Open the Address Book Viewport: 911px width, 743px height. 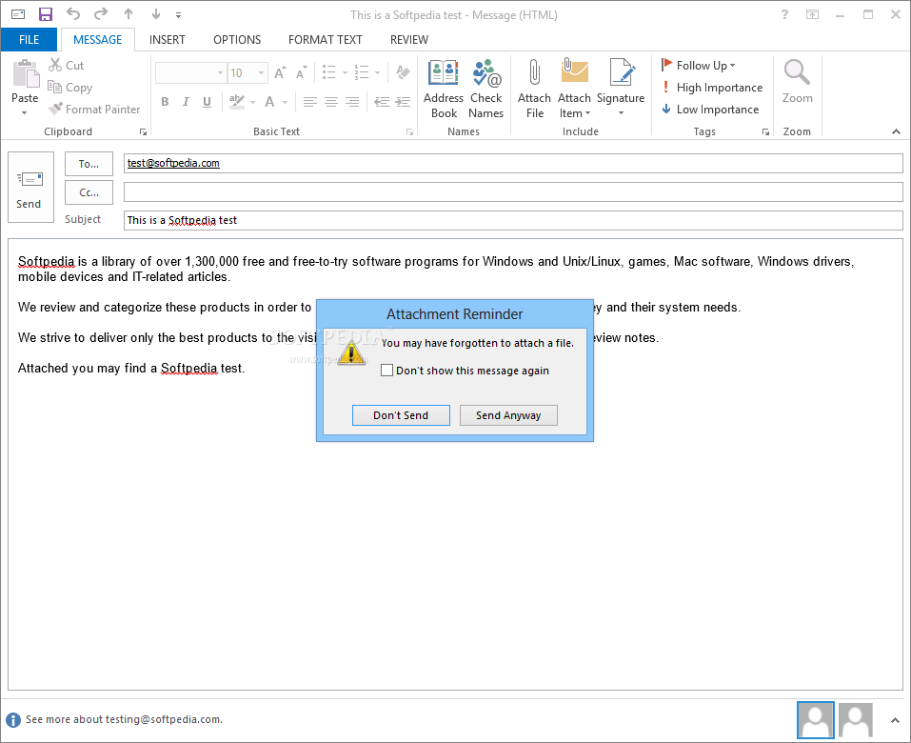tap(444, 89)
